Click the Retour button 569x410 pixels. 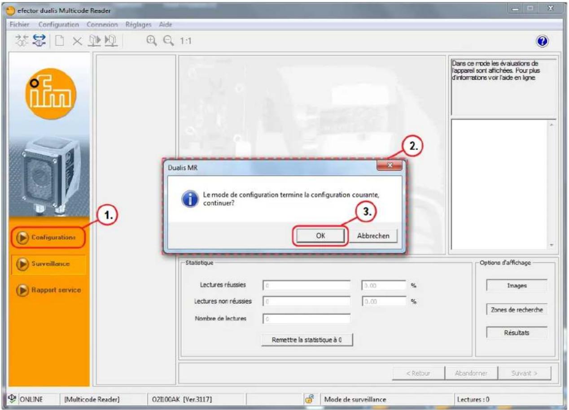click(x=417, y=372)
